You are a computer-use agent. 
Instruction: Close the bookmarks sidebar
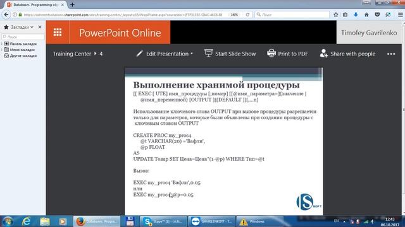click(40, 26)
